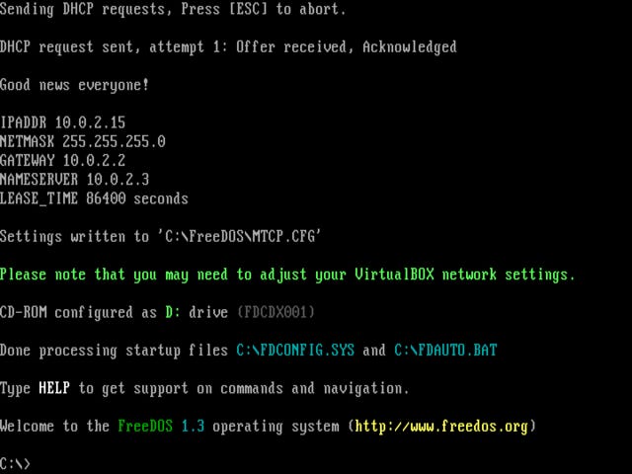Click the NAMESERVER 10.0.2.3 line
This screenshot has height=474, width=632.
point(75,179)
